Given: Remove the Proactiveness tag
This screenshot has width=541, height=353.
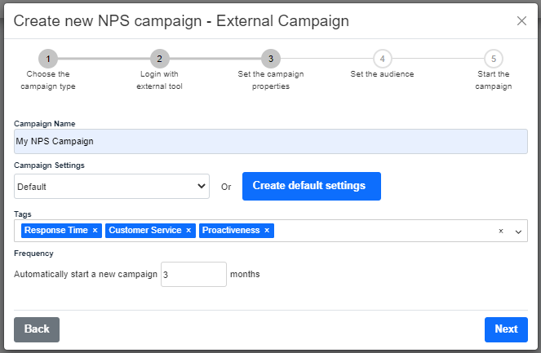Looking at the screenshot, I should click(x=267, y=230).
